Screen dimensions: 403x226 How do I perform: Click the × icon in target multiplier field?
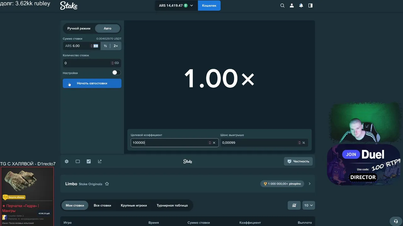point(214,143)
